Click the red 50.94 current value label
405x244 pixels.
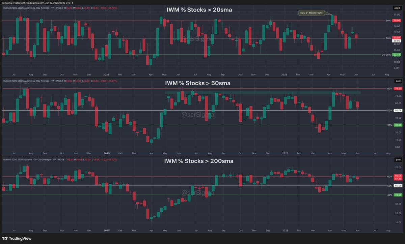click(x=396, y=37)
